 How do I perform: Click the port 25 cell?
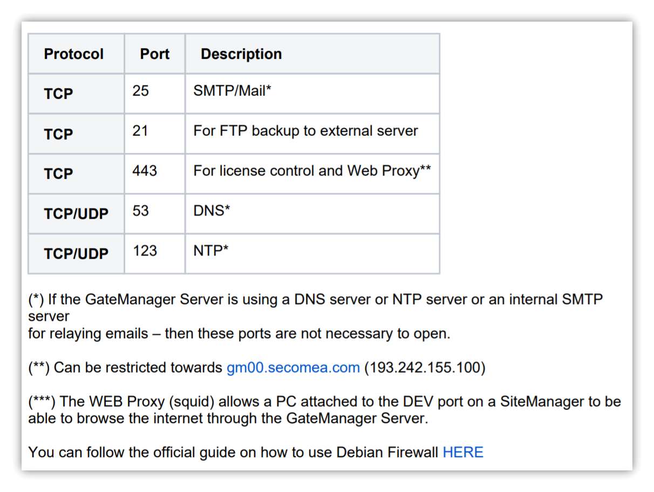pyautogui.click(x=155, y=93)
